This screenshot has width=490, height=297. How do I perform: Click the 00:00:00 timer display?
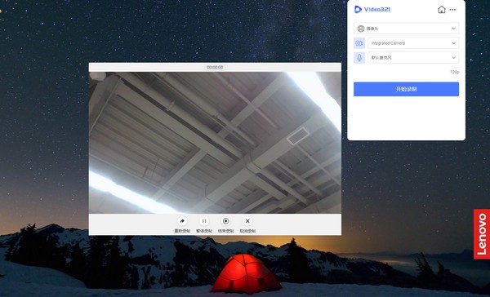(215, 67)
